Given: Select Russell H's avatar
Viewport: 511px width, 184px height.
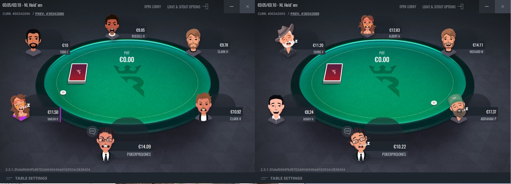Looking at the screenshot, I should 112,26.
